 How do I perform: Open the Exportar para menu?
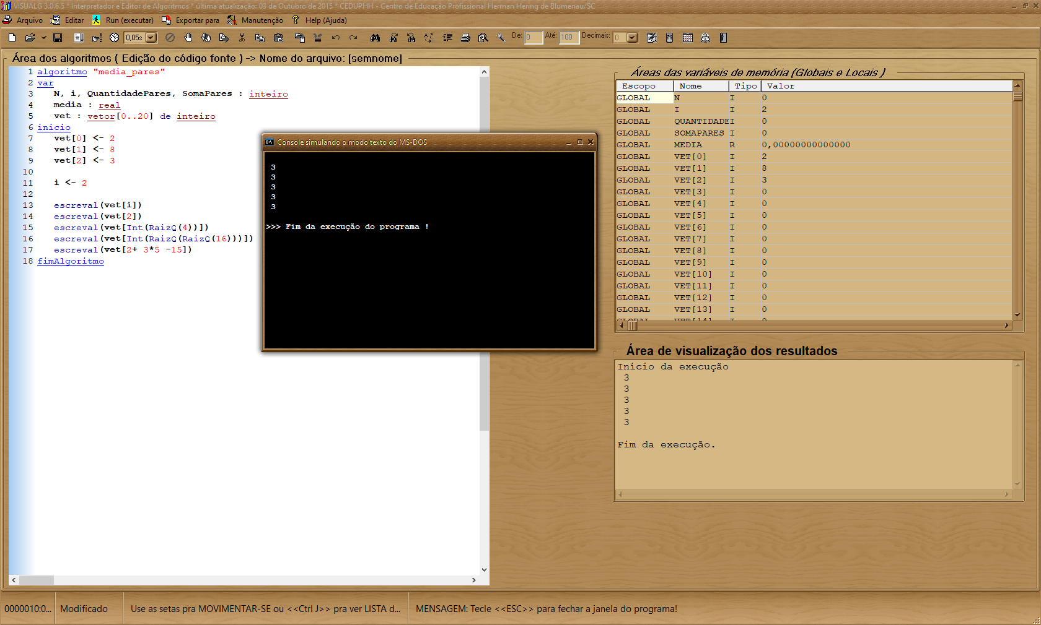(191, 20)
